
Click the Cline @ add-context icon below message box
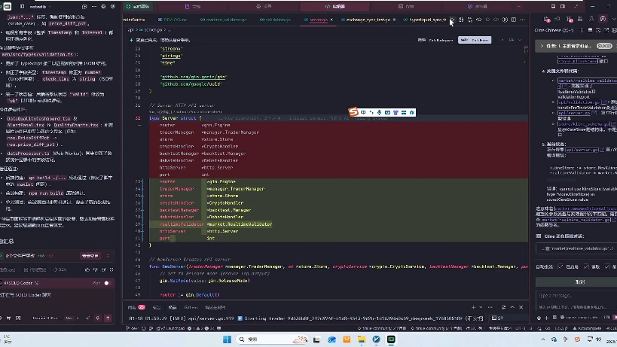[x=539, y=318]
